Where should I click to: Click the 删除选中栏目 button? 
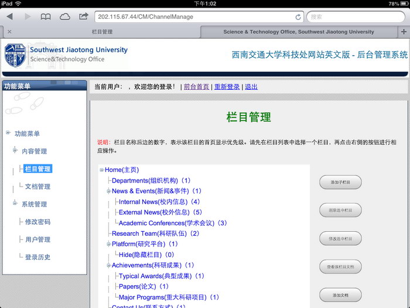point(340,210)
